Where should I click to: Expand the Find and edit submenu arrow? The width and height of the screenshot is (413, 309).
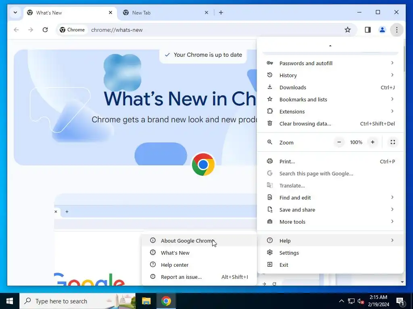click(392, 197)
